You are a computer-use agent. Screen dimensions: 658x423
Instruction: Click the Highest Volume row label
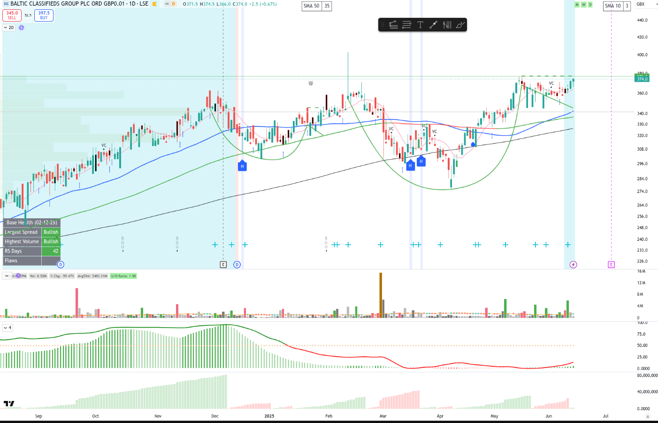[22, 241]
